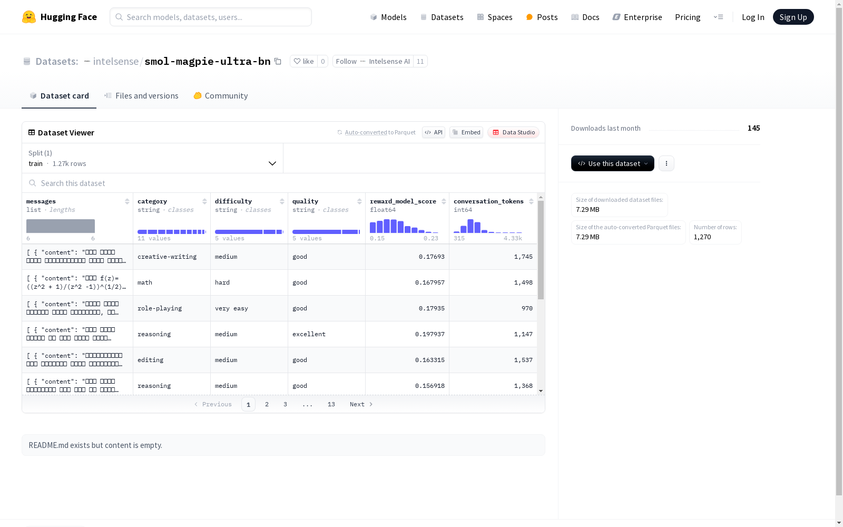Click the math row messages cell
Image resolution: width=843 pixels, height=527 pixels.
click(77, 282)
